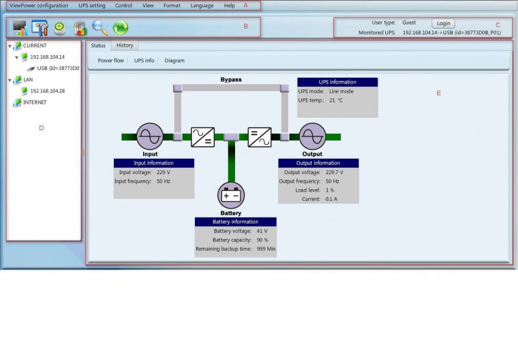Click the UPS info link
Screen dimensions: 518x347
point(144,60)
